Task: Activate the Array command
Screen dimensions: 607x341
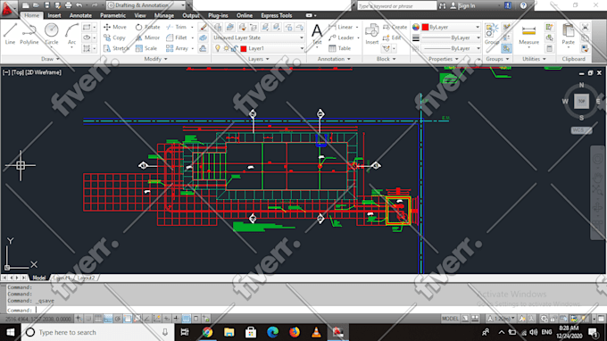Action: click(x=177, y=48)
